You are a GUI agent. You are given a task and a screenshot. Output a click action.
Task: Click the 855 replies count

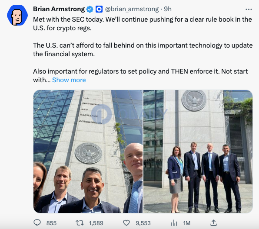click(51, 223)
